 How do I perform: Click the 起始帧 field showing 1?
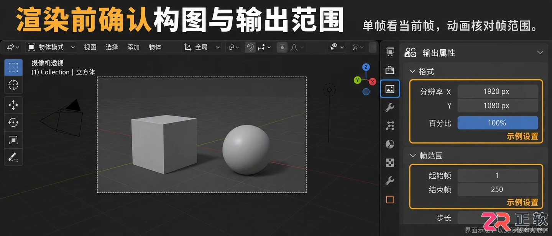(x=498, y=176)
